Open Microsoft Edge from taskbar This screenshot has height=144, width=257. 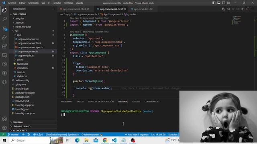point(77,140)
